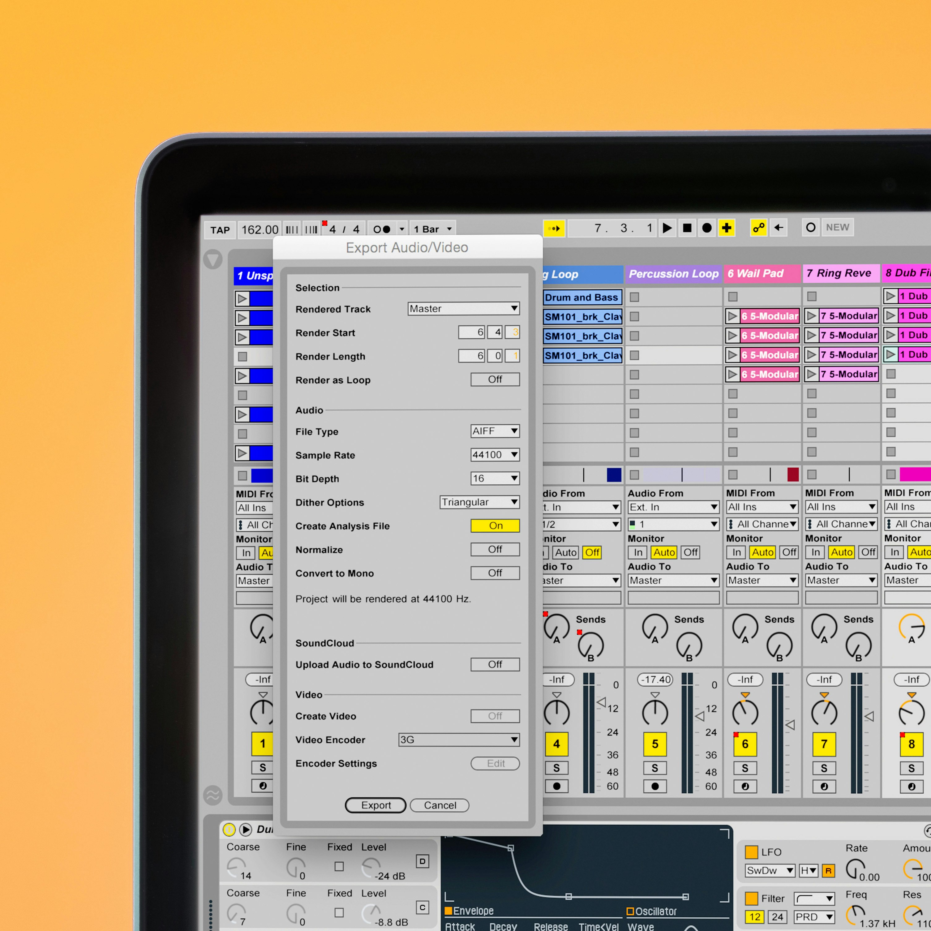The width and height of the screenshot is (931, 931).
Task: Click the Stop button in the transport
Action: click(x=688, y=228)
